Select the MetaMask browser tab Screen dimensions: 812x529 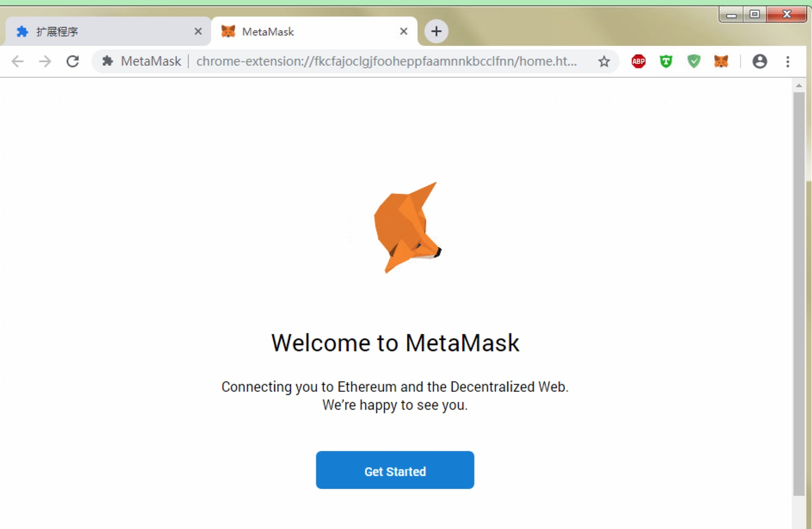point(295,31)
